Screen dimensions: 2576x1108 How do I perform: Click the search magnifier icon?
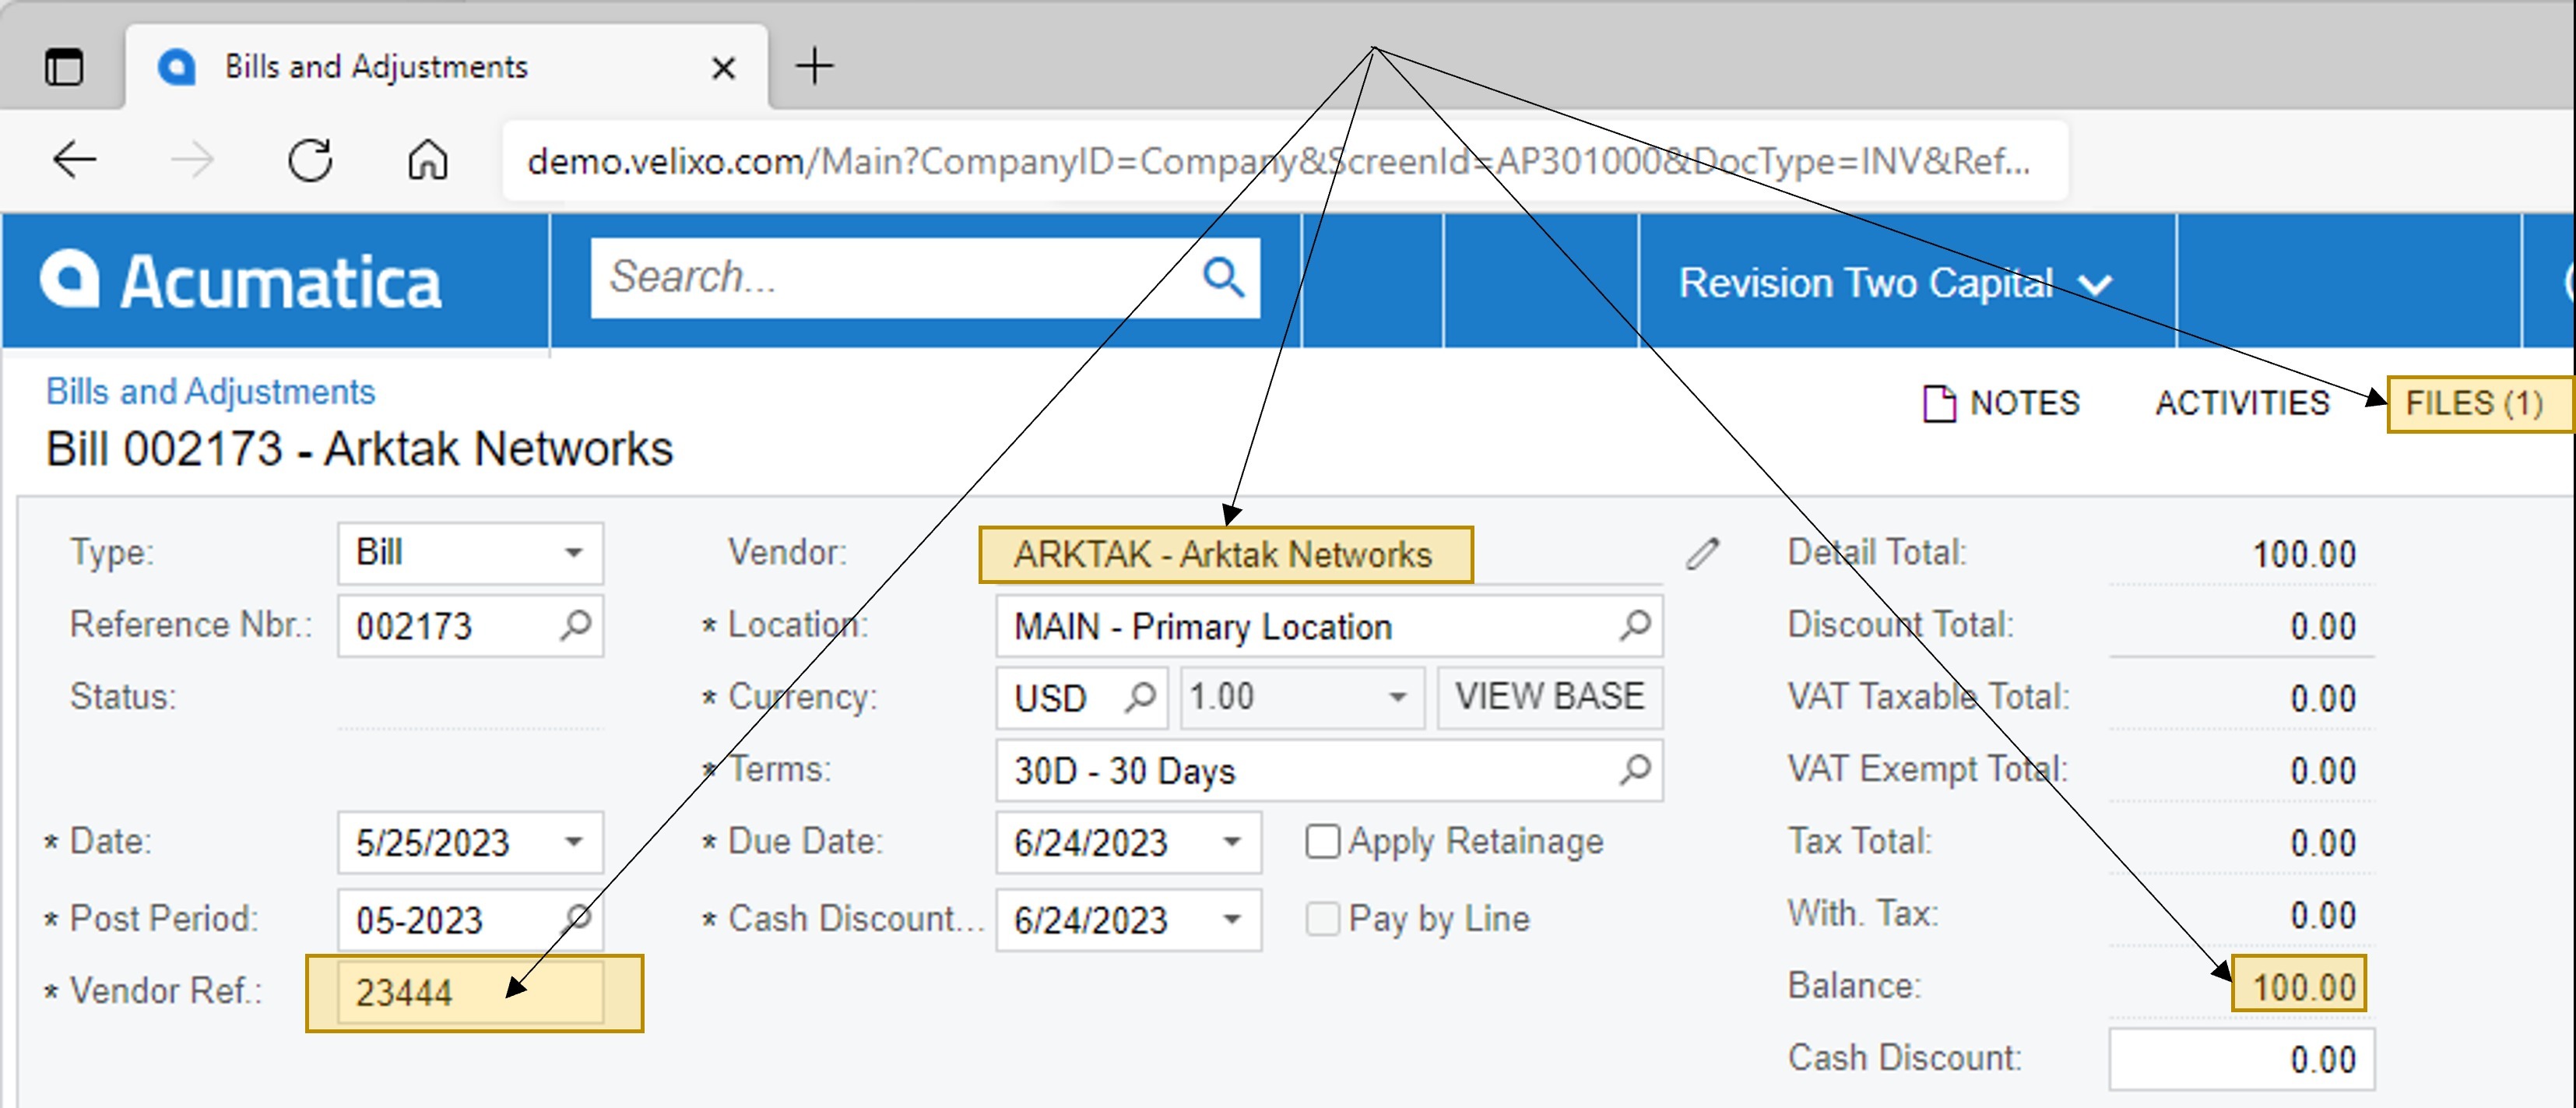coord(1223,278)
